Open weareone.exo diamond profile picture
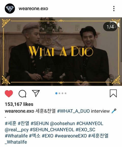 click(x=10, y=9)
